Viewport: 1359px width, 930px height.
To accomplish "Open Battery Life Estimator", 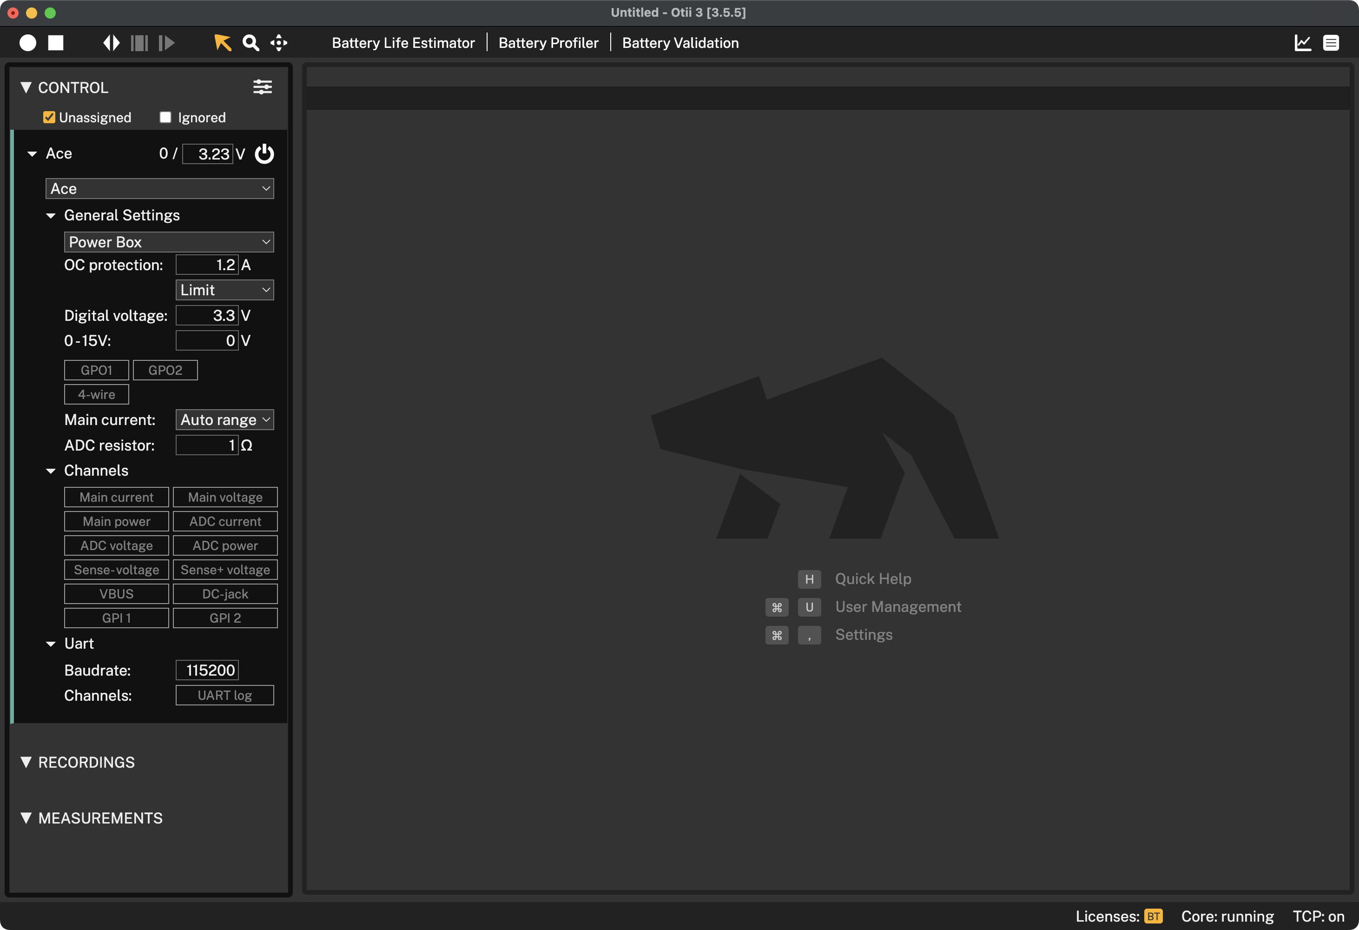I will tap(403, 43).
